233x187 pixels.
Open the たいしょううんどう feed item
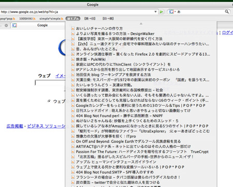pyautogui.click(x=141, y=85)
